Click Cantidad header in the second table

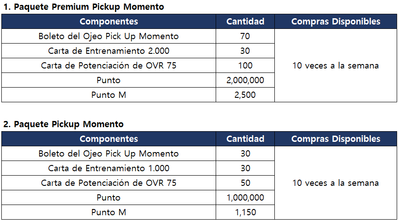point(245,139)
